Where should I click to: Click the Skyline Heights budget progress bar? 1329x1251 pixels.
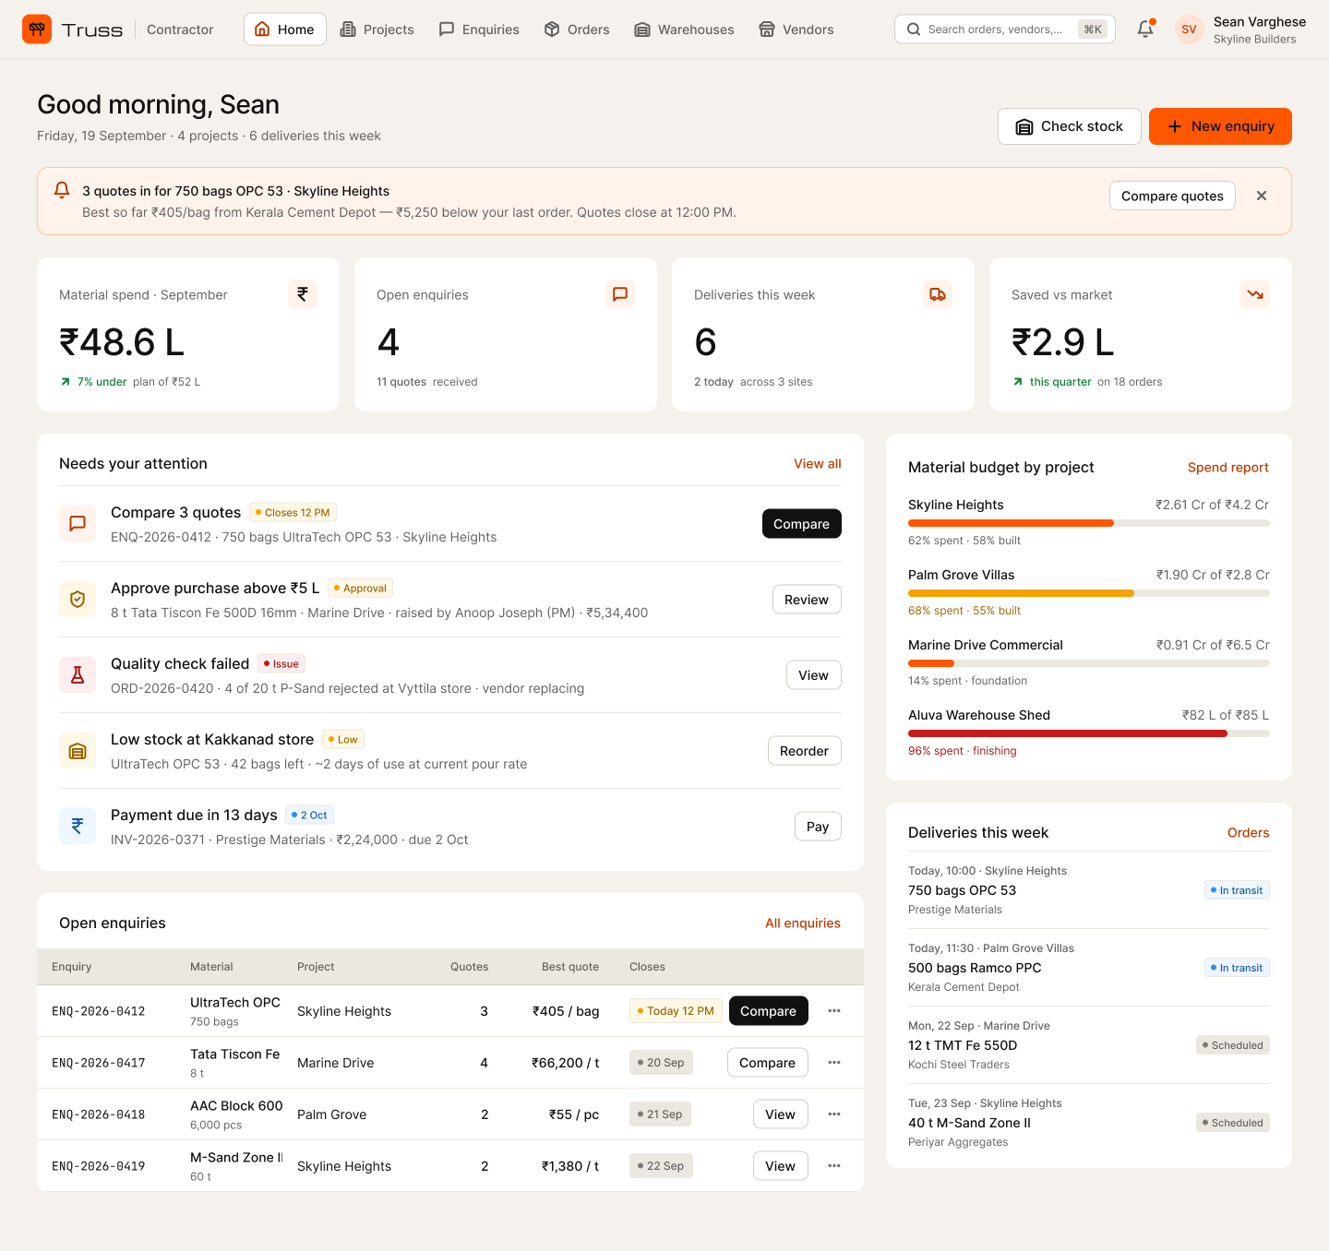tap(1089, 523)
